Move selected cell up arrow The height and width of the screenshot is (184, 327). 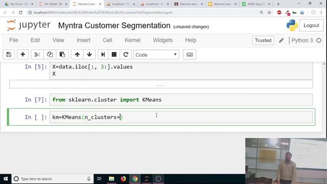77,55
